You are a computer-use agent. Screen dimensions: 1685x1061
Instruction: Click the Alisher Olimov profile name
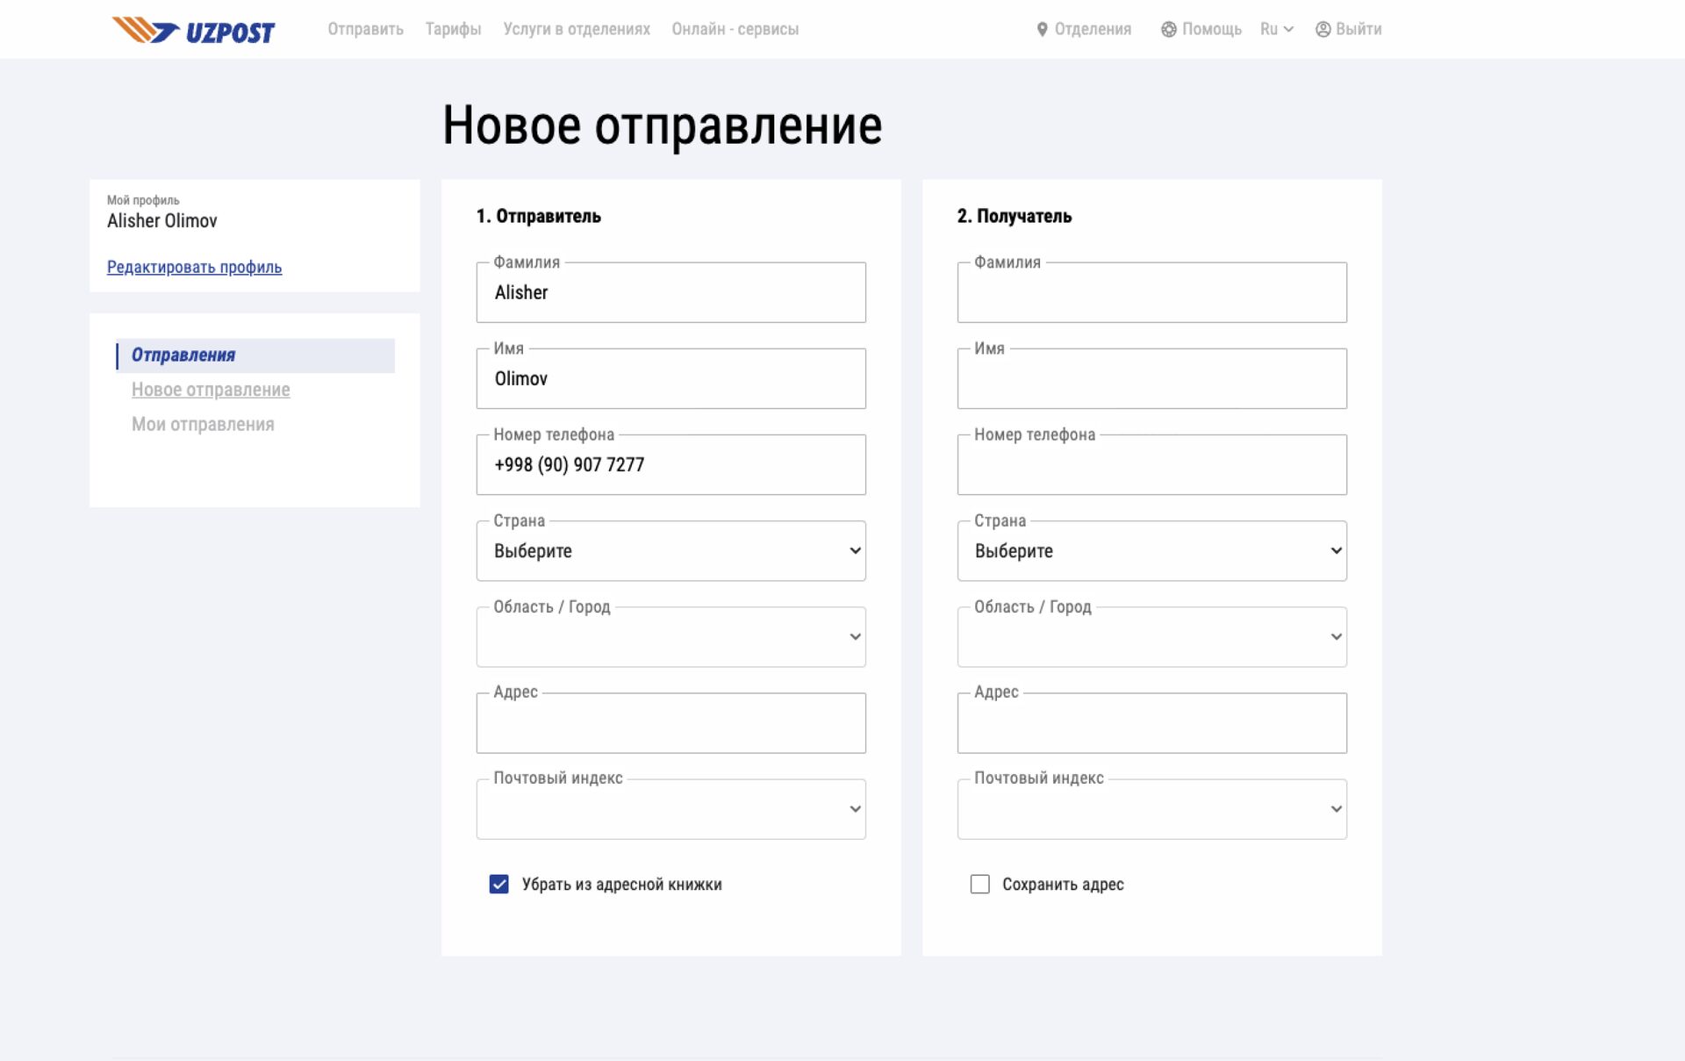click(x=161, y=221)
